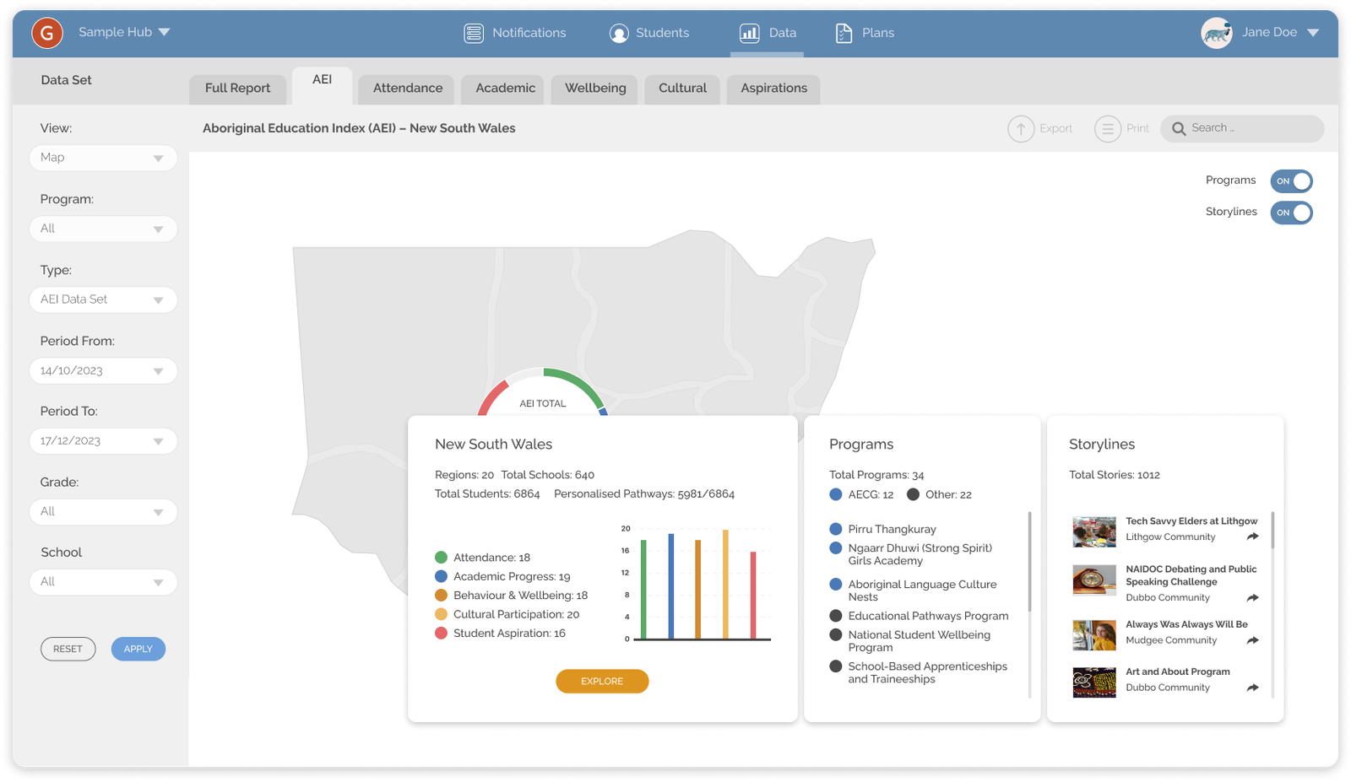Click the Print icon

point(1107,128)
